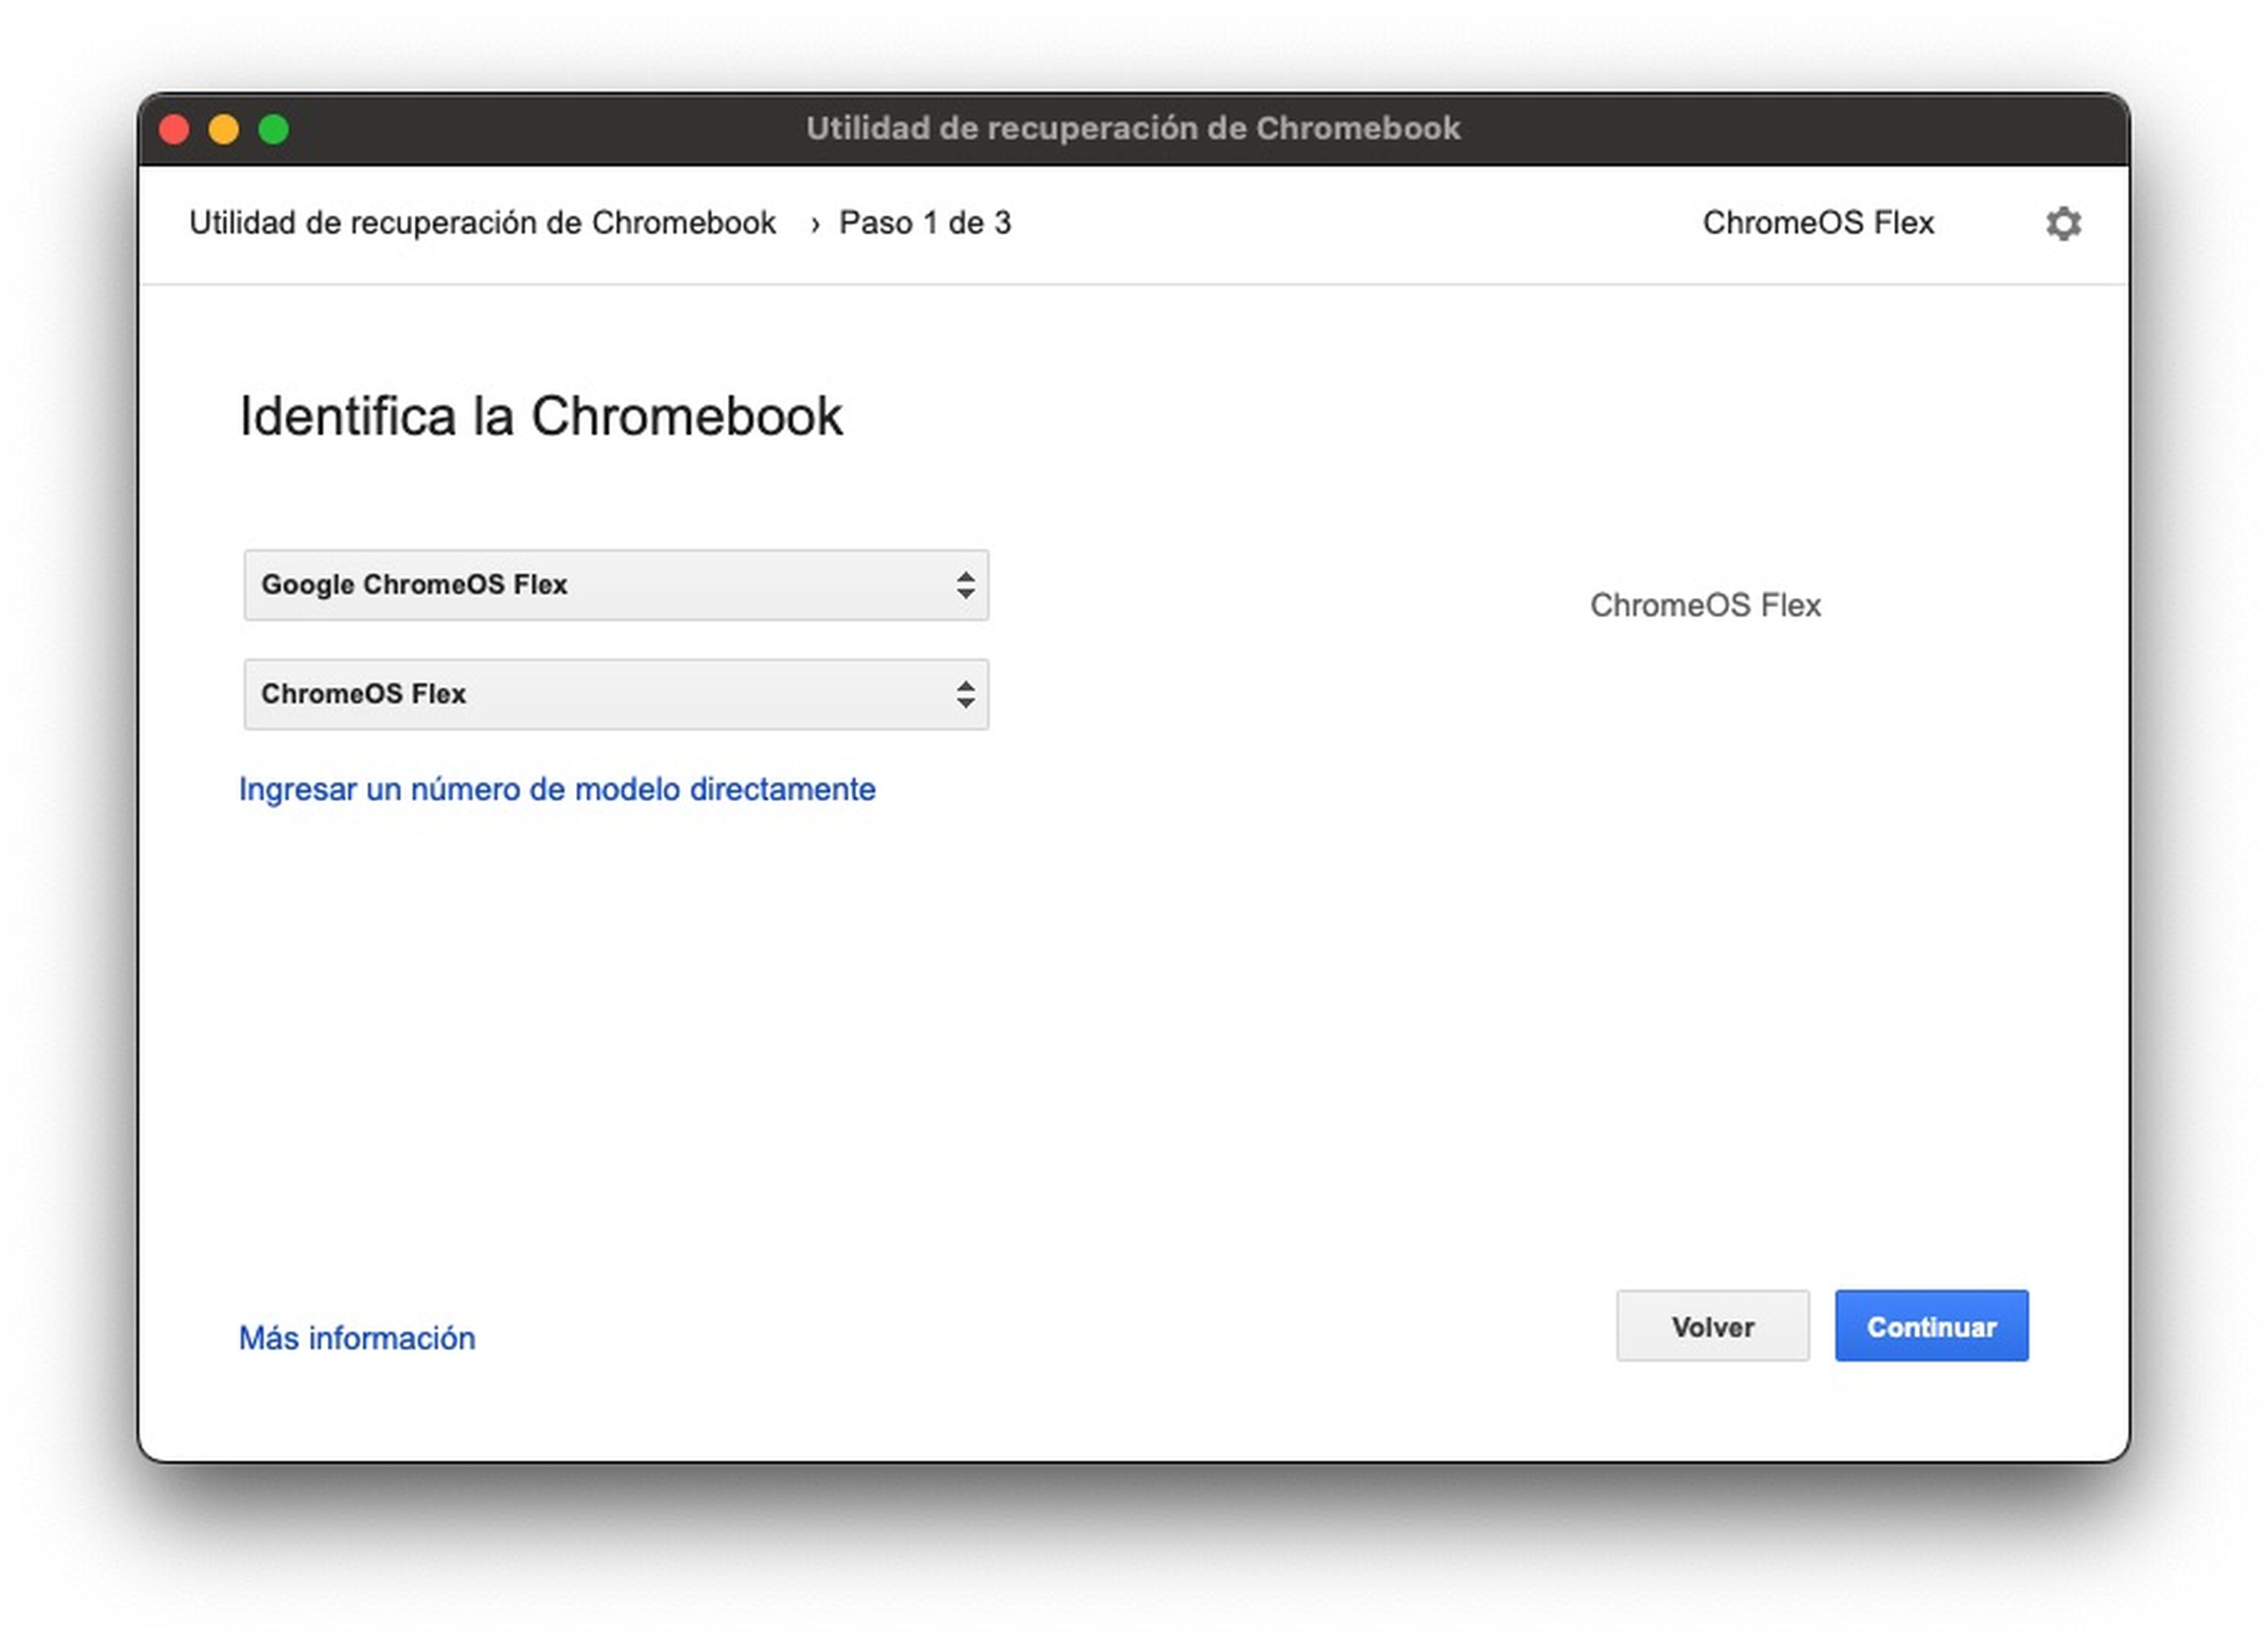Click the Paso 1 de 3 breadcrumb text

pyautogui.click(x=925, y=223)
